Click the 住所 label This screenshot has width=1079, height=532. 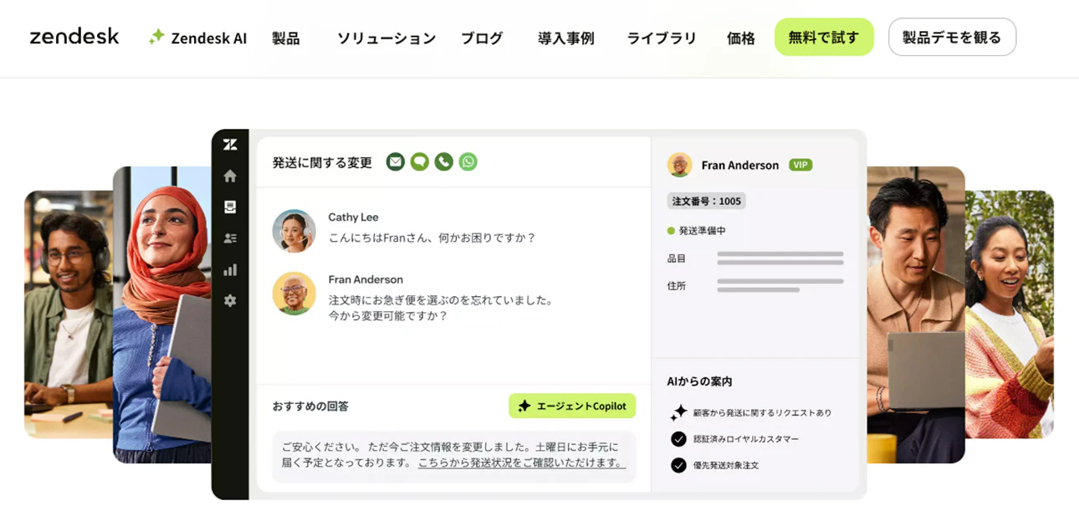[x=677, y=286]
